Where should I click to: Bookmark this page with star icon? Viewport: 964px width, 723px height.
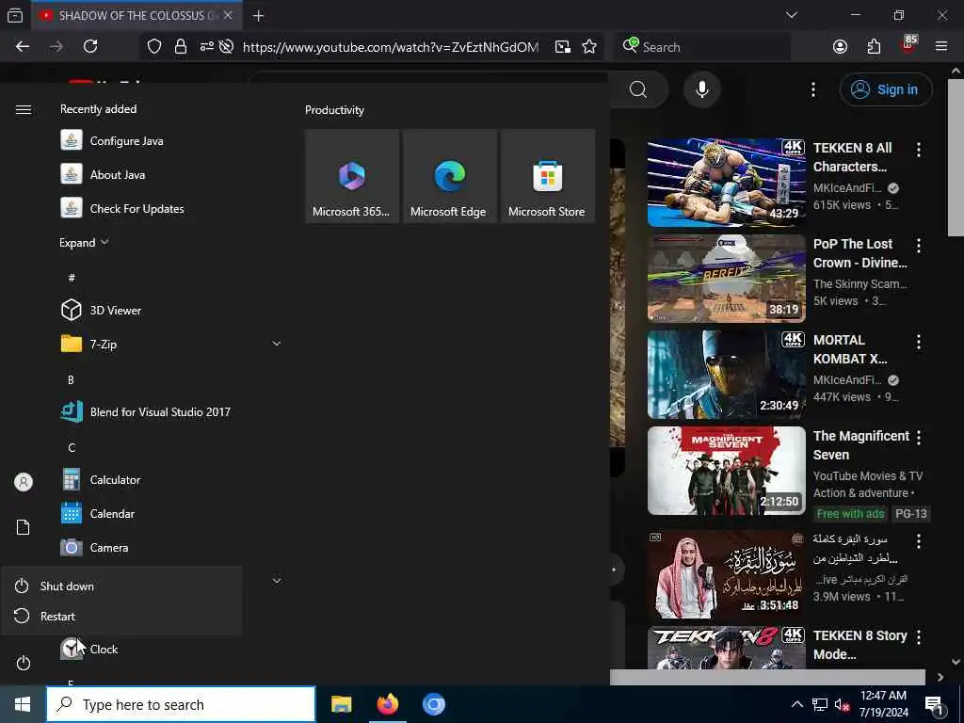pos(589,47)
